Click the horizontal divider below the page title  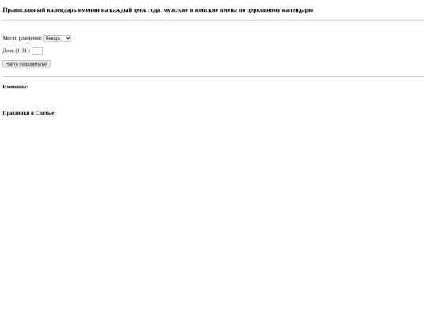213,20
